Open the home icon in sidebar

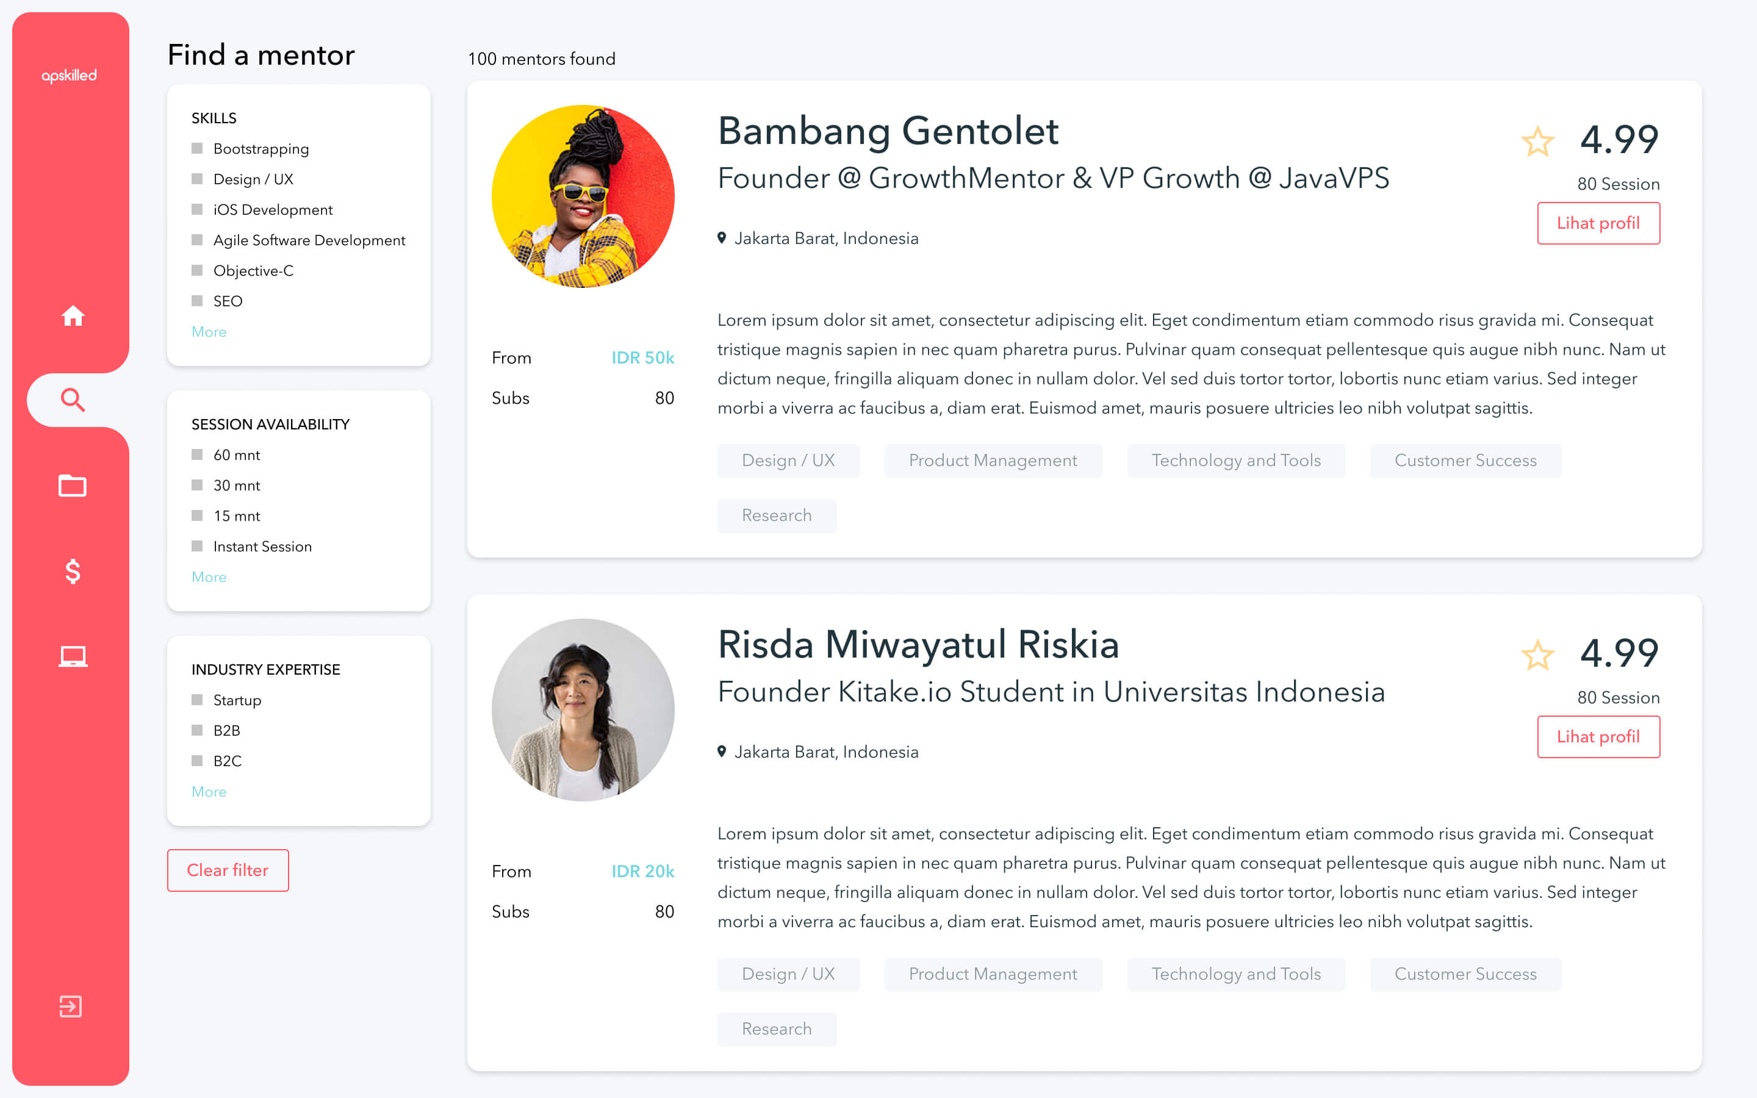pos(73,316)
